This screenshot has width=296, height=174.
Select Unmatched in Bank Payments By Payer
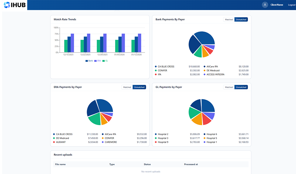click(241, 19)
